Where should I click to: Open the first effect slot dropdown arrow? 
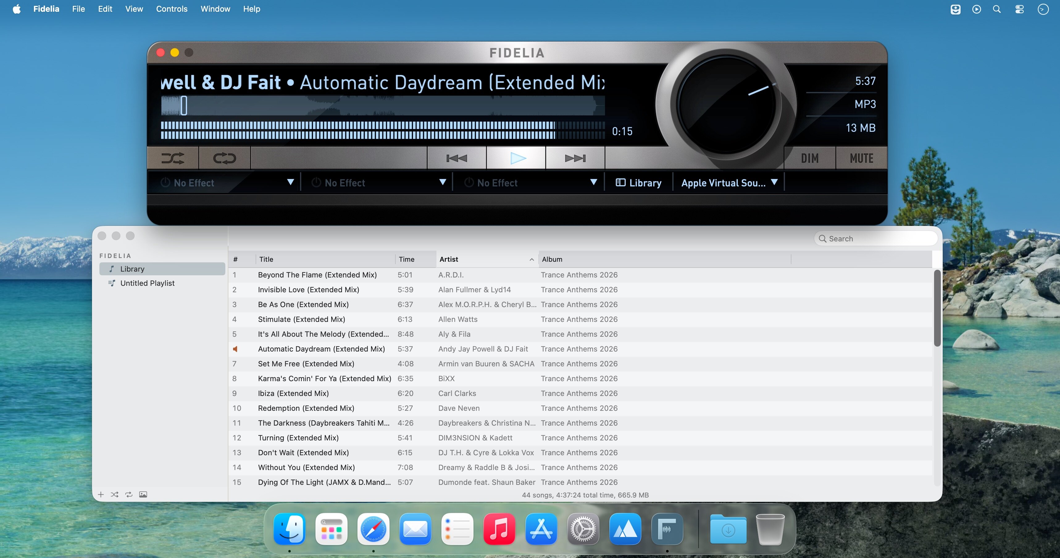290,182
